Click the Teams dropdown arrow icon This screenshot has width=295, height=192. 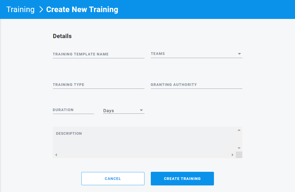[239, 54]
